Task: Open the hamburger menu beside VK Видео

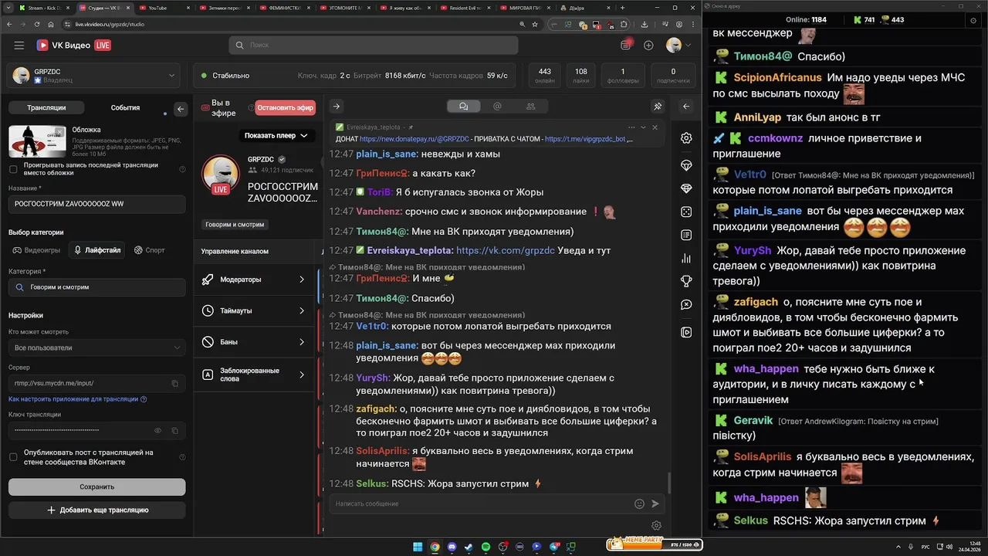Action: 19,46
